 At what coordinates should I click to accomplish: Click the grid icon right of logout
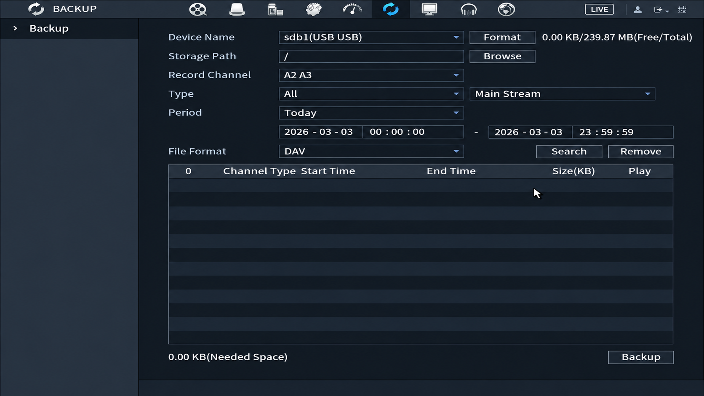click(682, 9)
